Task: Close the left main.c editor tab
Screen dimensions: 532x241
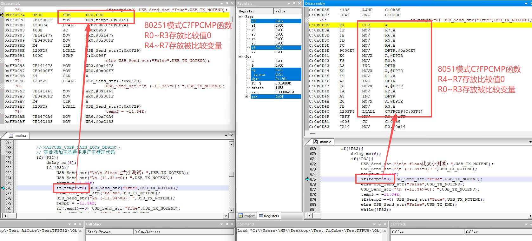Action: [232, 135]
